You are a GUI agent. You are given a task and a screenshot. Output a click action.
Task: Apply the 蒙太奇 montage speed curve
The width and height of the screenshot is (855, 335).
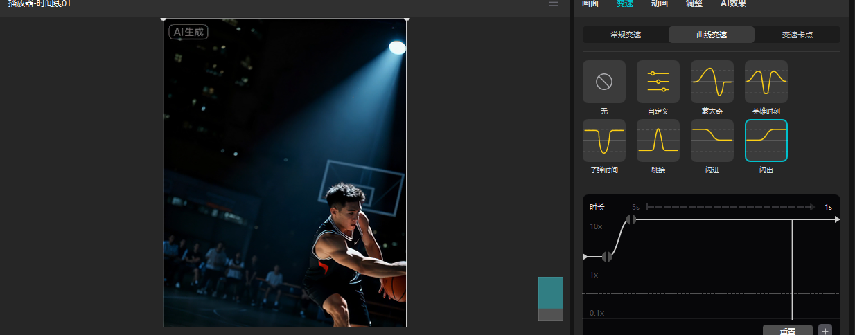tap(712, 82)
